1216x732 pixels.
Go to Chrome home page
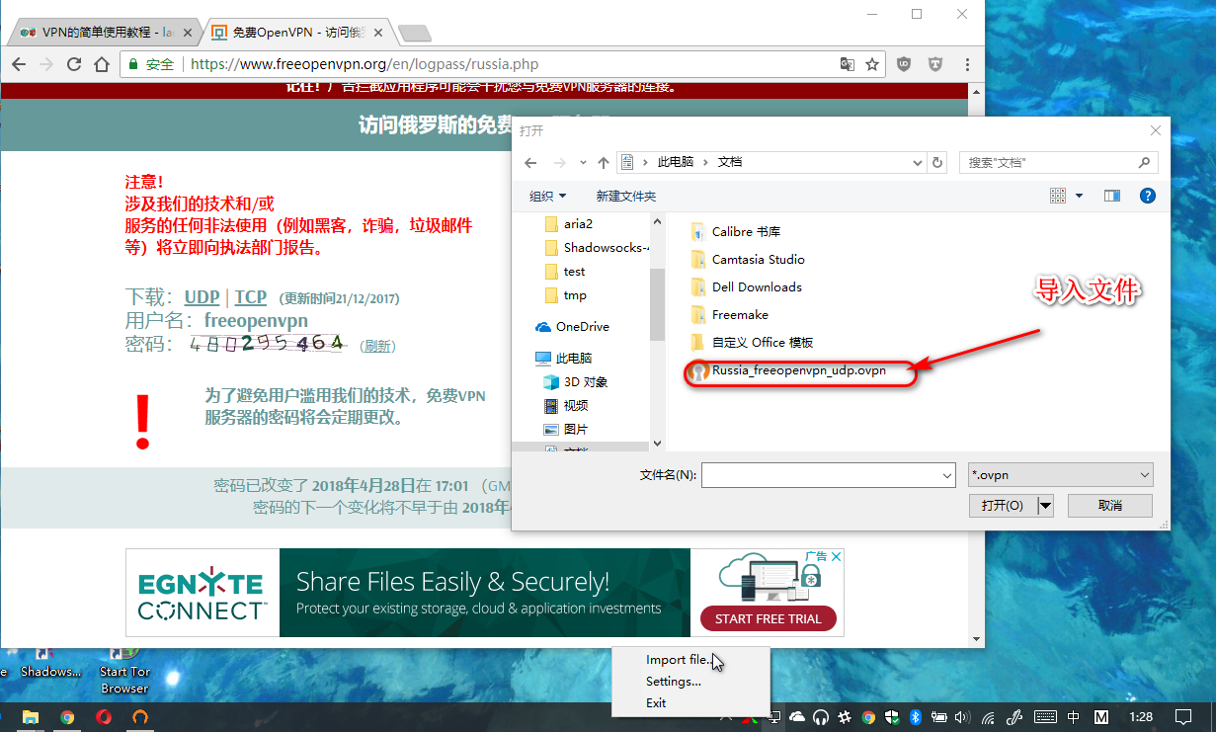[101, 64]
